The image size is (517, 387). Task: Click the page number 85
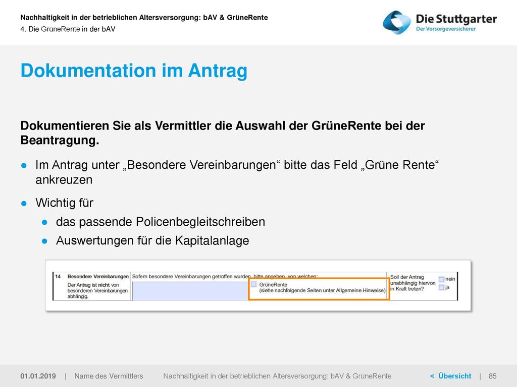pos(493,376)
